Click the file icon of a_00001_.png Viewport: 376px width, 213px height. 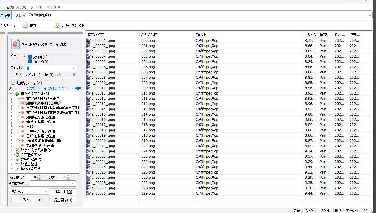(88, 41)
